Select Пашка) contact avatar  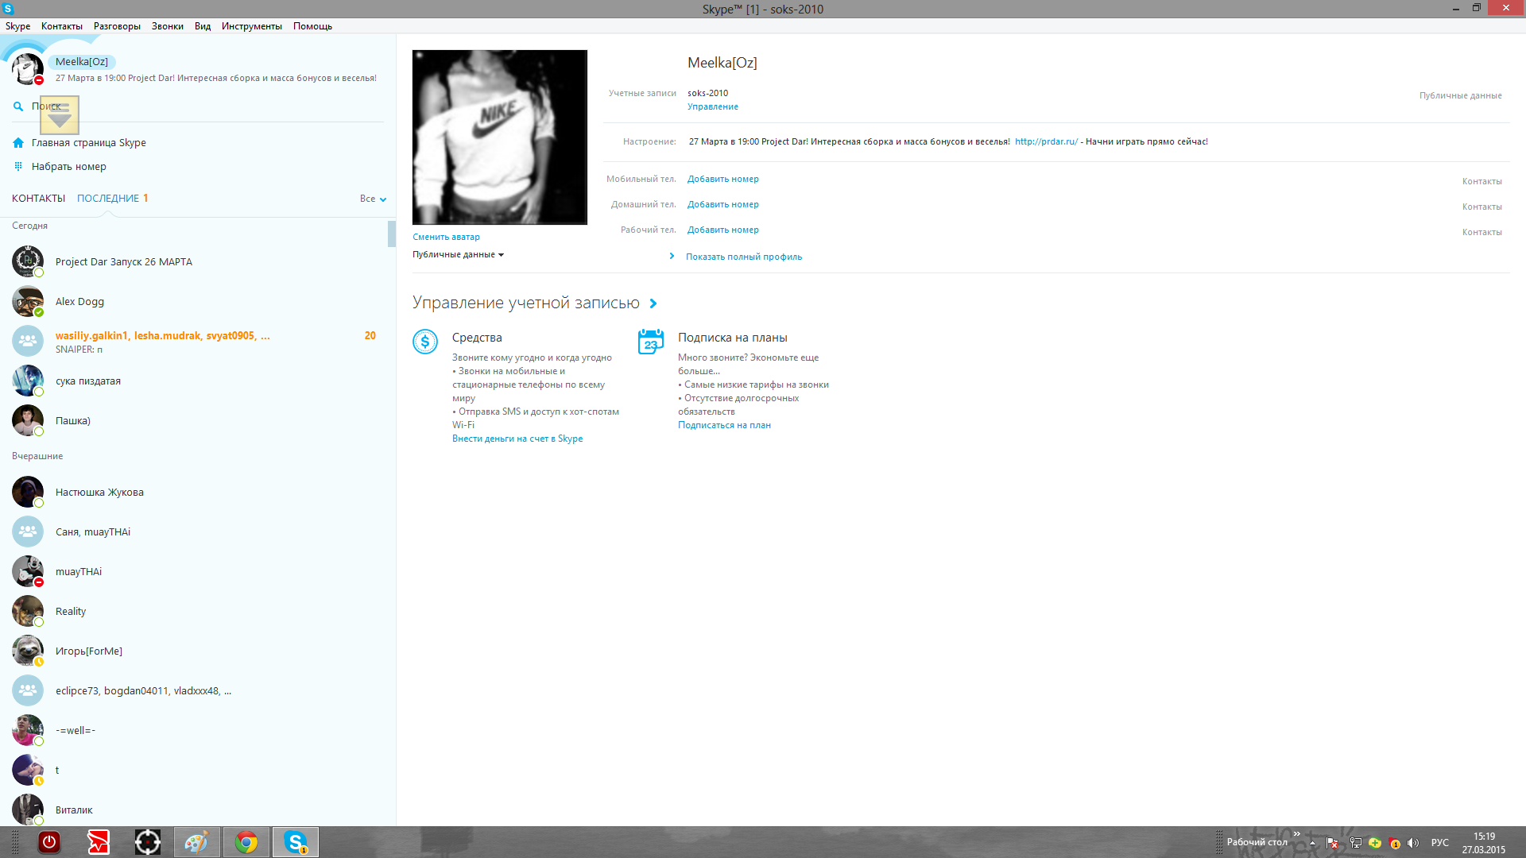[28, 420]
